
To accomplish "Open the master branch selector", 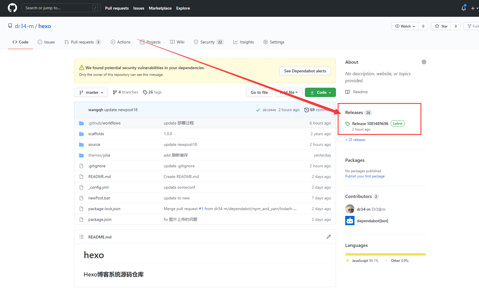I will [91, 92].
